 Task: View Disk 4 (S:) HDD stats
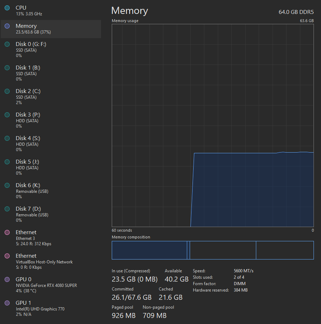coord(51,144)
